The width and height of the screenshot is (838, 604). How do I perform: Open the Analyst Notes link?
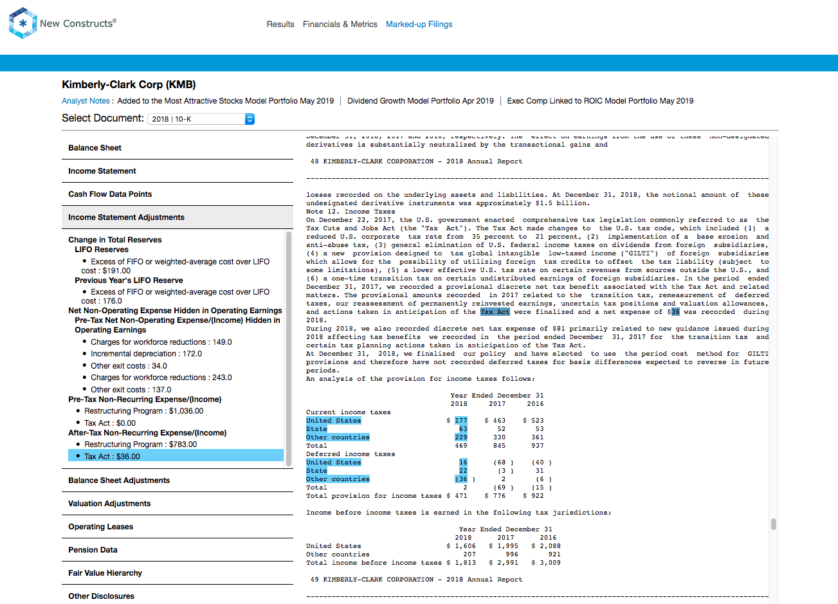(86, 101)
